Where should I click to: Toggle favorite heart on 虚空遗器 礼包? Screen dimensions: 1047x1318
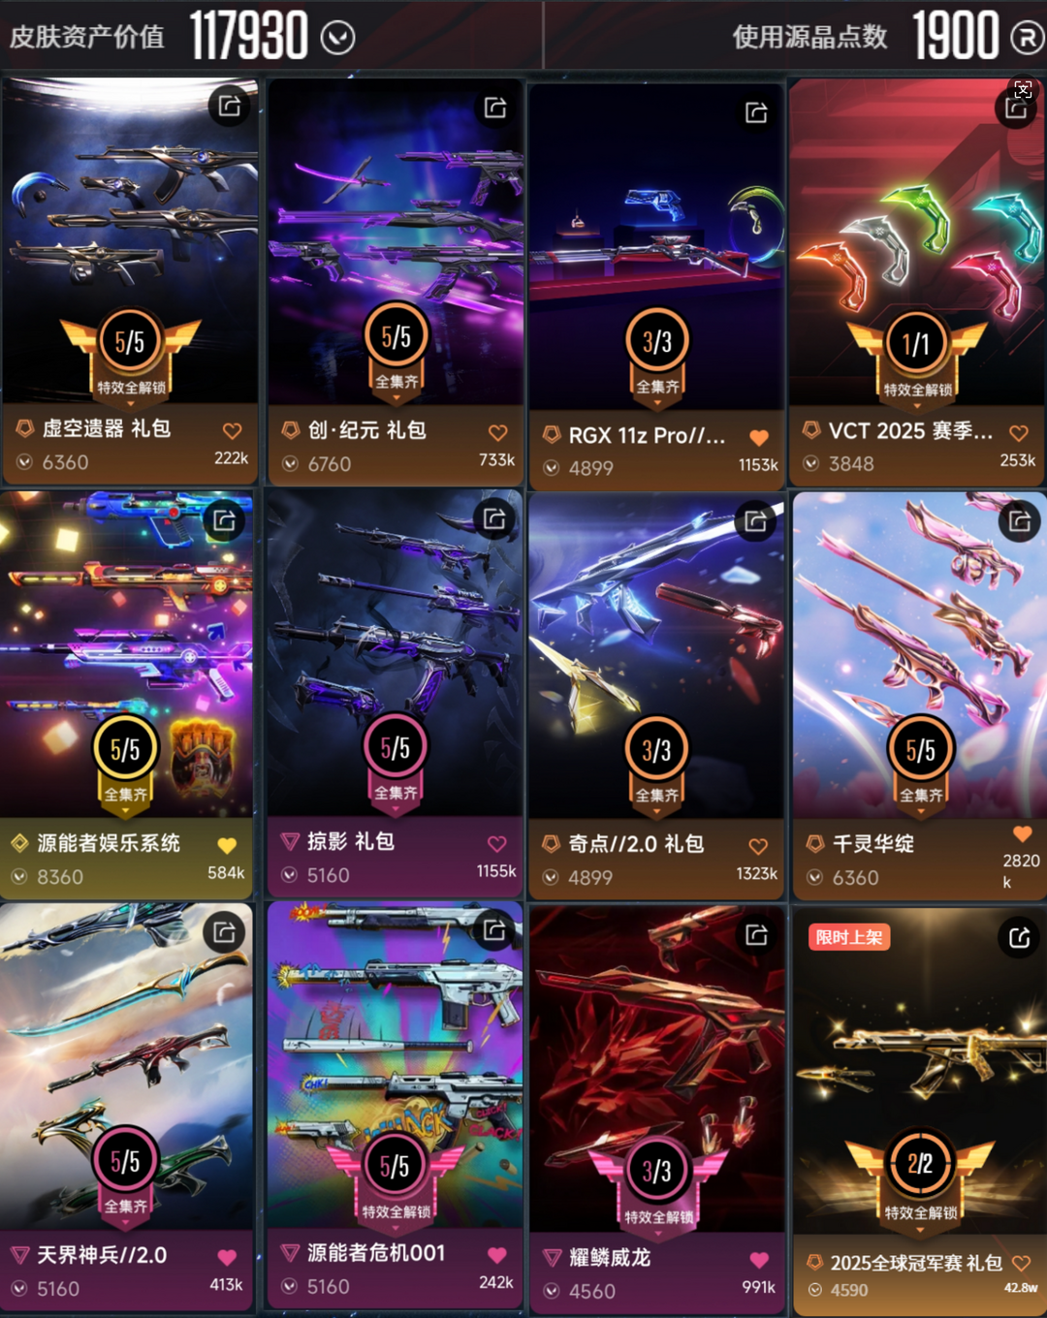[232, 430]
